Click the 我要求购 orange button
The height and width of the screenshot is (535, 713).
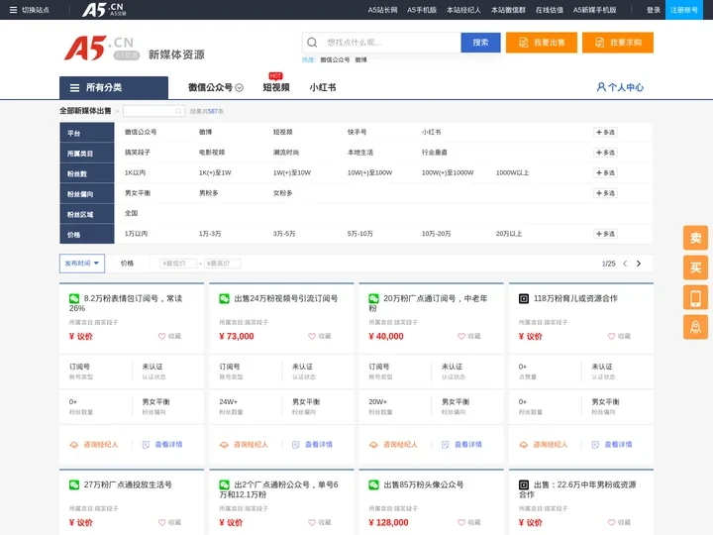pos(618,43)
